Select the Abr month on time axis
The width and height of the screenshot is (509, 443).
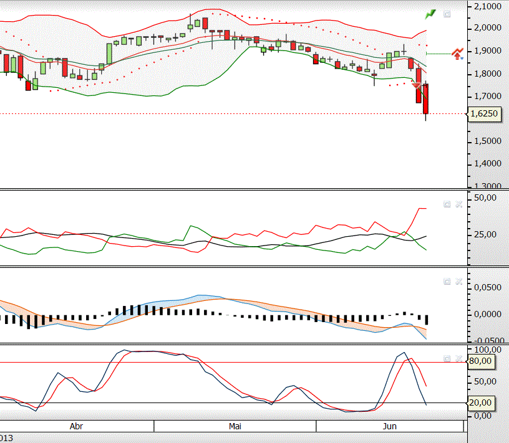click(76, 426)
